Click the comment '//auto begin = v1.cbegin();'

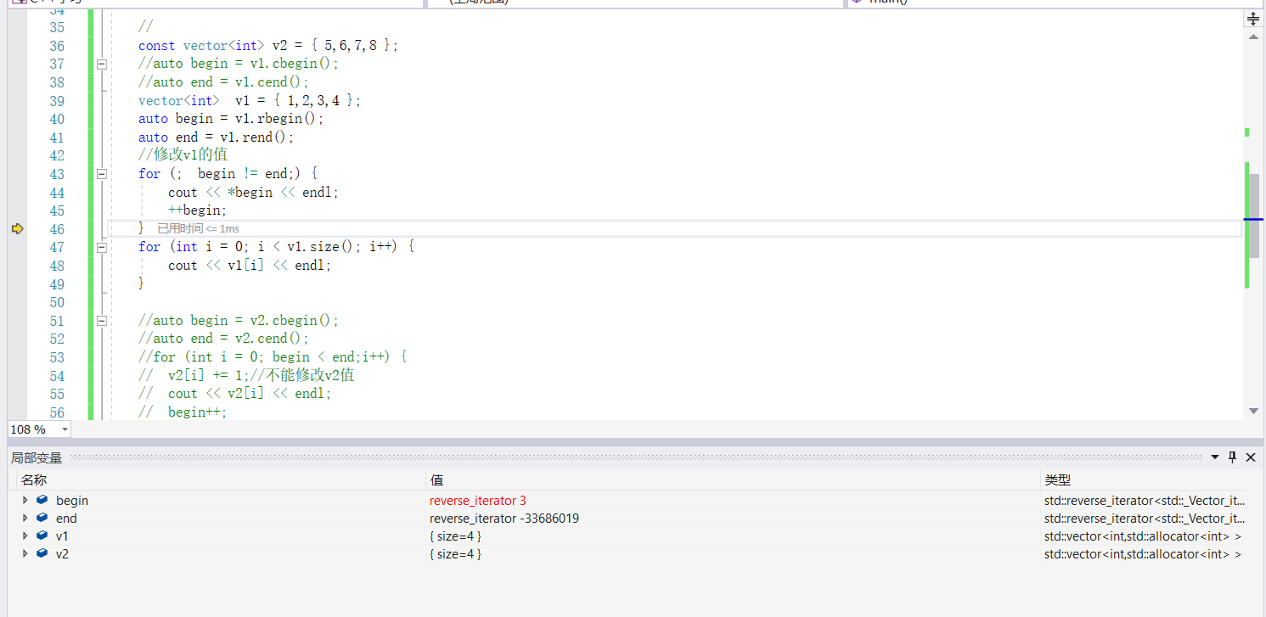click(239, 64)
